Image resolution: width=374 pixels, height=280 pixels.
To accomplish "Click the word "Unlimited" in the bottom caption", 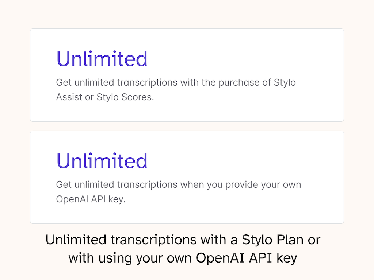I will tap(75, 240).
